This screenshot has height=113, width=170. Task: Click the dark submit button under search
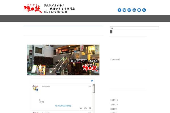pos(111,32)
